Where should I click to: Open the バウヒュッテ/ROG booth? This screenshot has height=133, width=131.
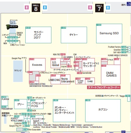(37, 104)
